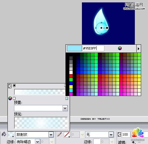Pick the darkest gray swatch in the grayscale column
The image size is (148, 144).
(71, 58)
